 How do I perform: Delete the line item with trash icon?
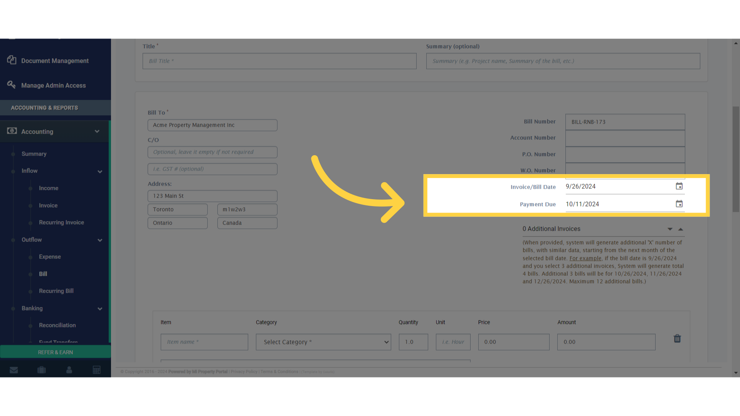(x=677, y=339)
